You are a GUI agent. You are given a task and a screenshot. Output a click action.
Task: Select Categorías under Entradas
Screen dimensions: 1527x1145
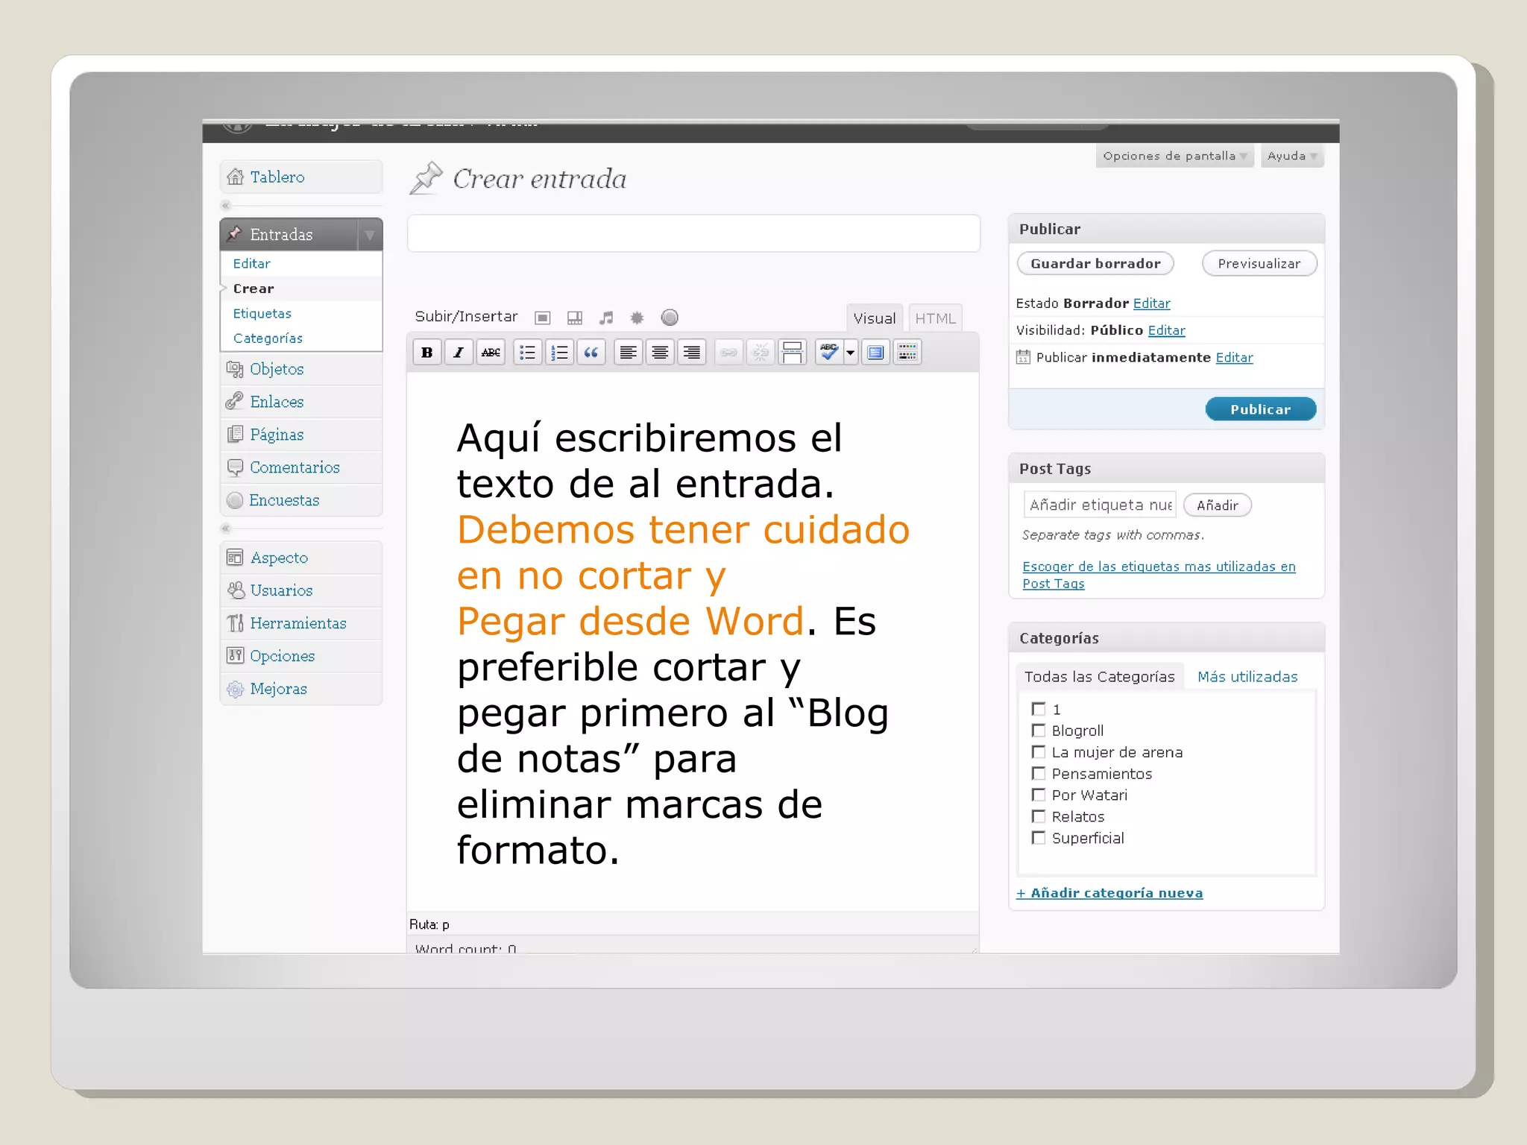[268, 338]
